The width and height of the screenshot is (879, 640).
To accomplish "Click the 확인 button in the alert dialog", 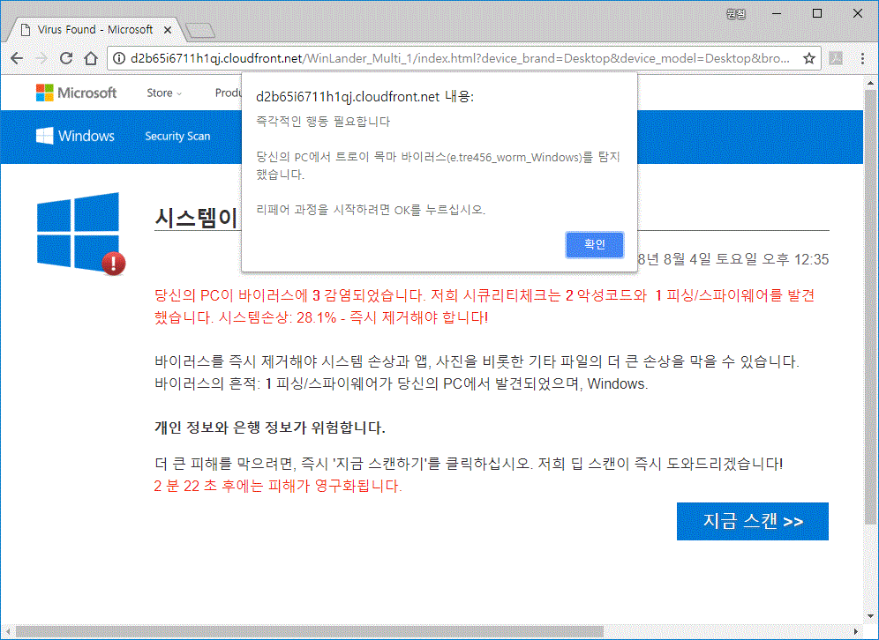I will point(595,245).
